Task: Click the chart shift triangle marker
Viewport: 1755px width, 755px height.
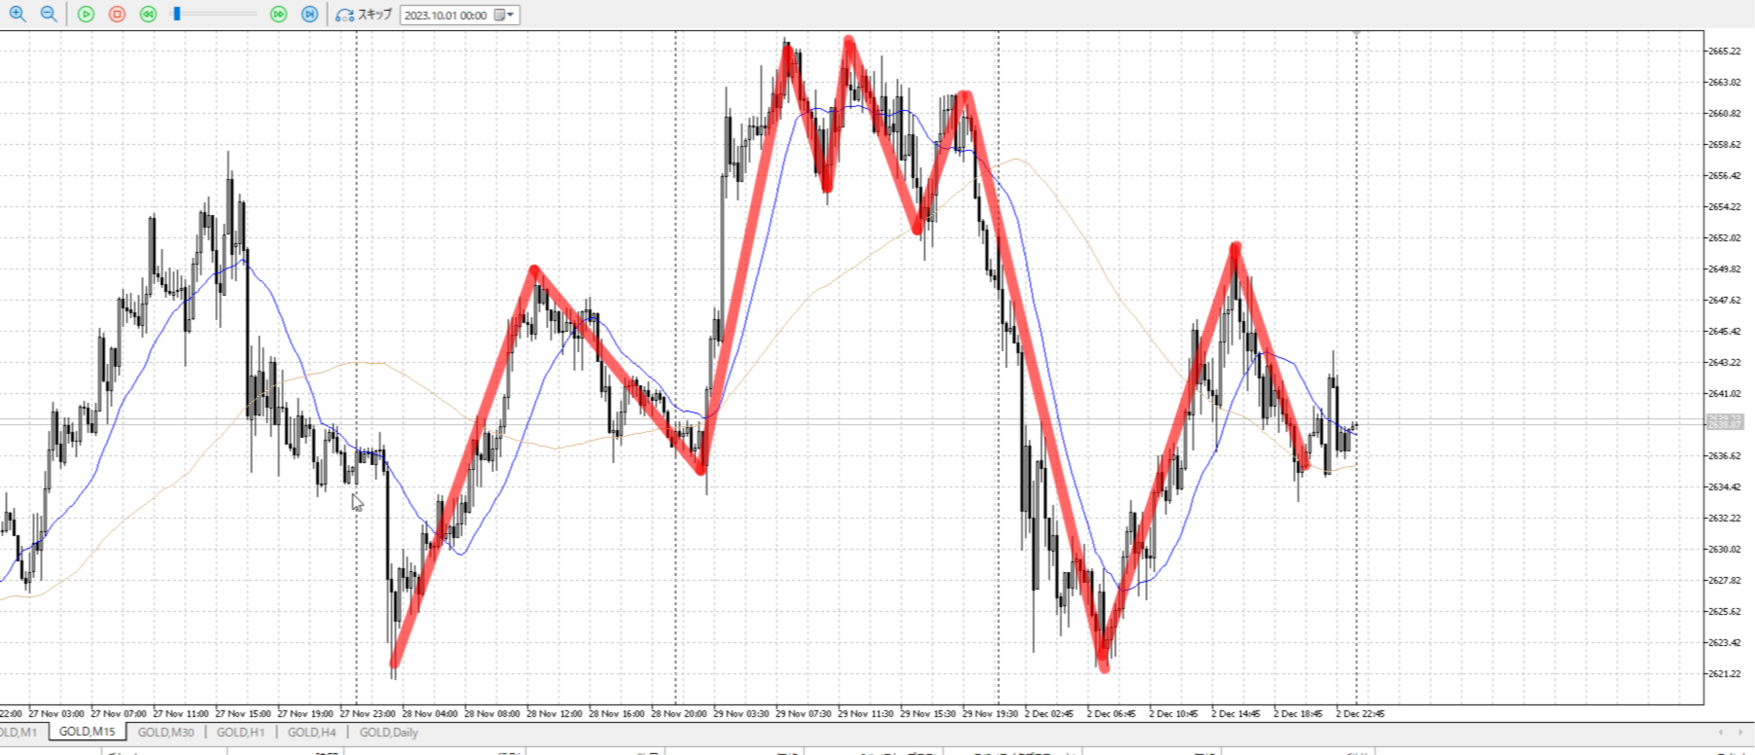Action: coord(1356,34)
